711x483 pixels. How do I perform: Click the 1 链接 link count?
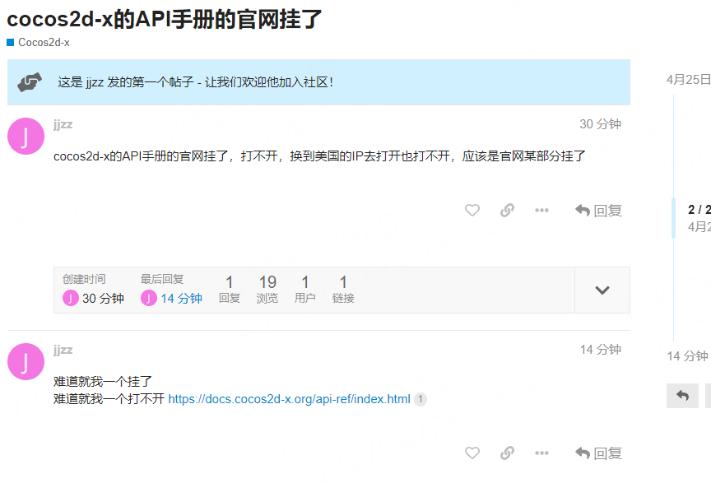pos(343,289)
